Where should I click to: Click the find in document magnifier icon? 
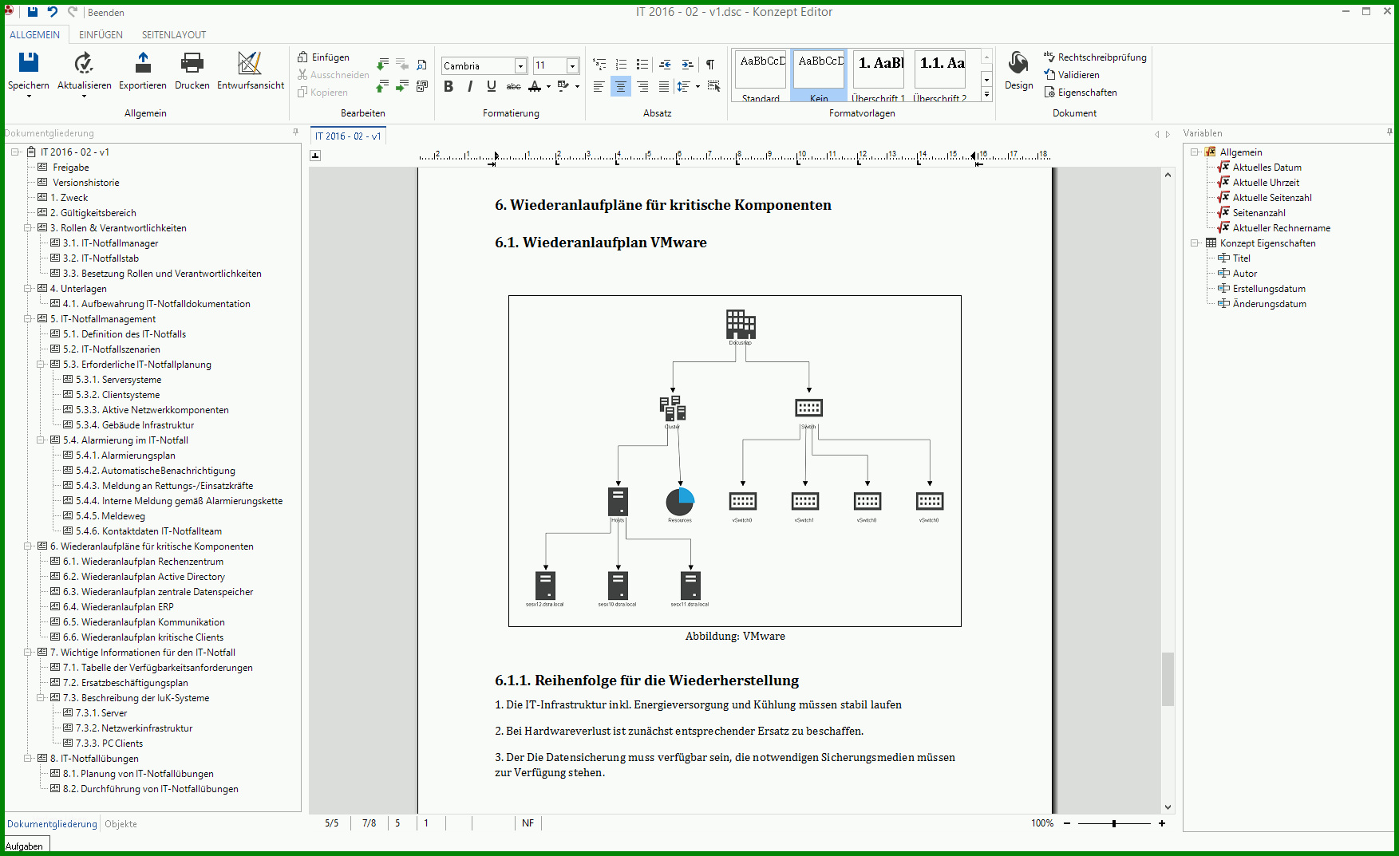pyautogui.click(x=422, y=65)
